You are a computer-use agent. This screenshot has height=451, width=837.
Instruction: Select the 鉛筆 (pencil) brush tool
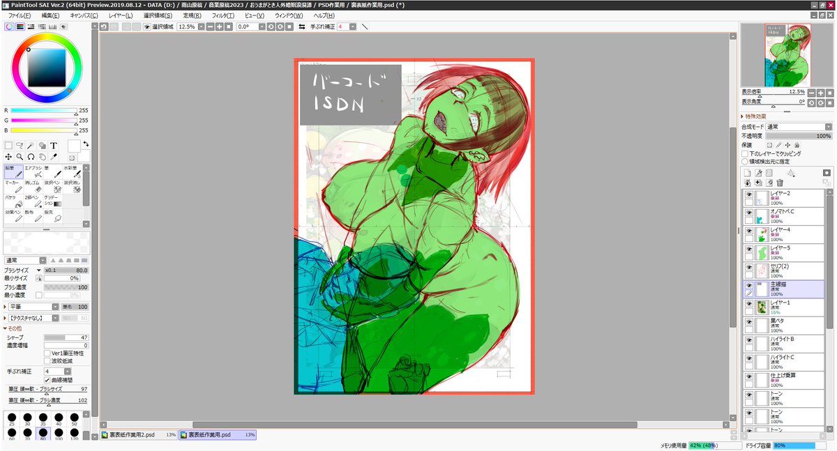click(x=14, y=171)
